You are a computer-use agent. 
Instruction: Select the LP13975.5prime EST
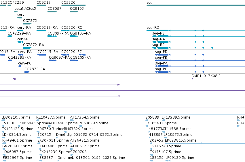coord(166,138)
